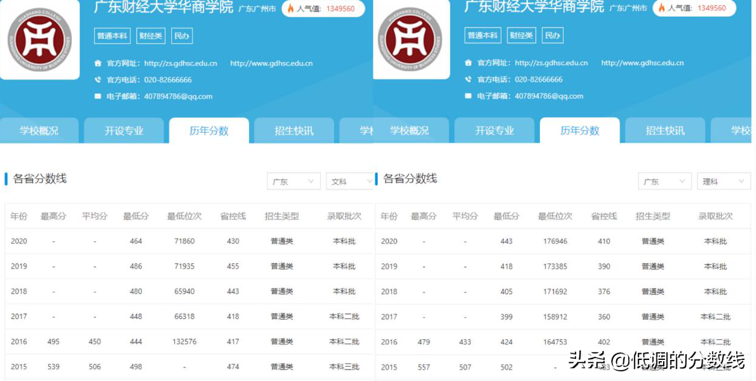The height and width of the screenshot is (381, 756).
Task: Click the phone icon before 官方电话
Action: [99, 79]
